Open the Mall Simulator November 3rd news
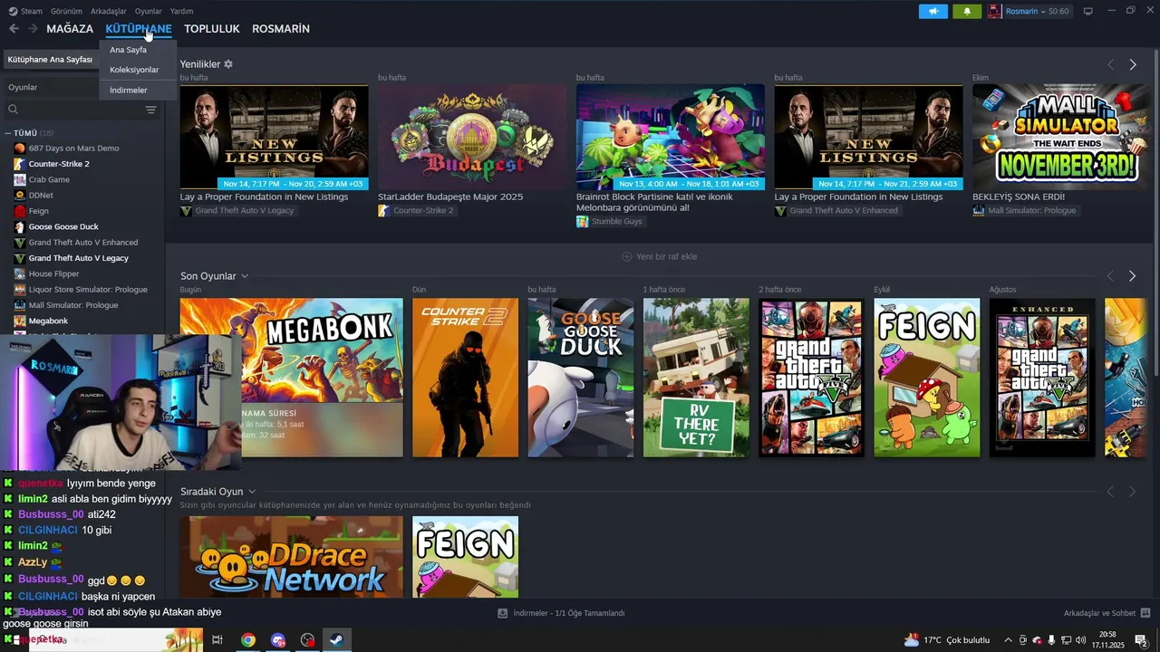Viewport: 1160px width, 652px height. point(1060,137)
